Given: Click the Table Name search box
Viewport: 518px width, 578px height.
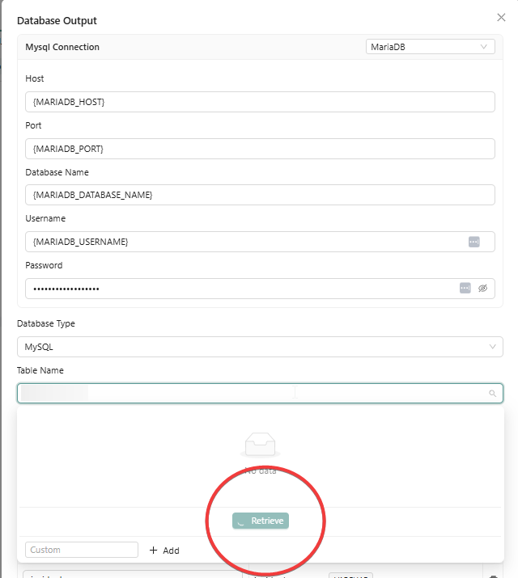Looking at the screenshot, I should (x=251, y=394).
